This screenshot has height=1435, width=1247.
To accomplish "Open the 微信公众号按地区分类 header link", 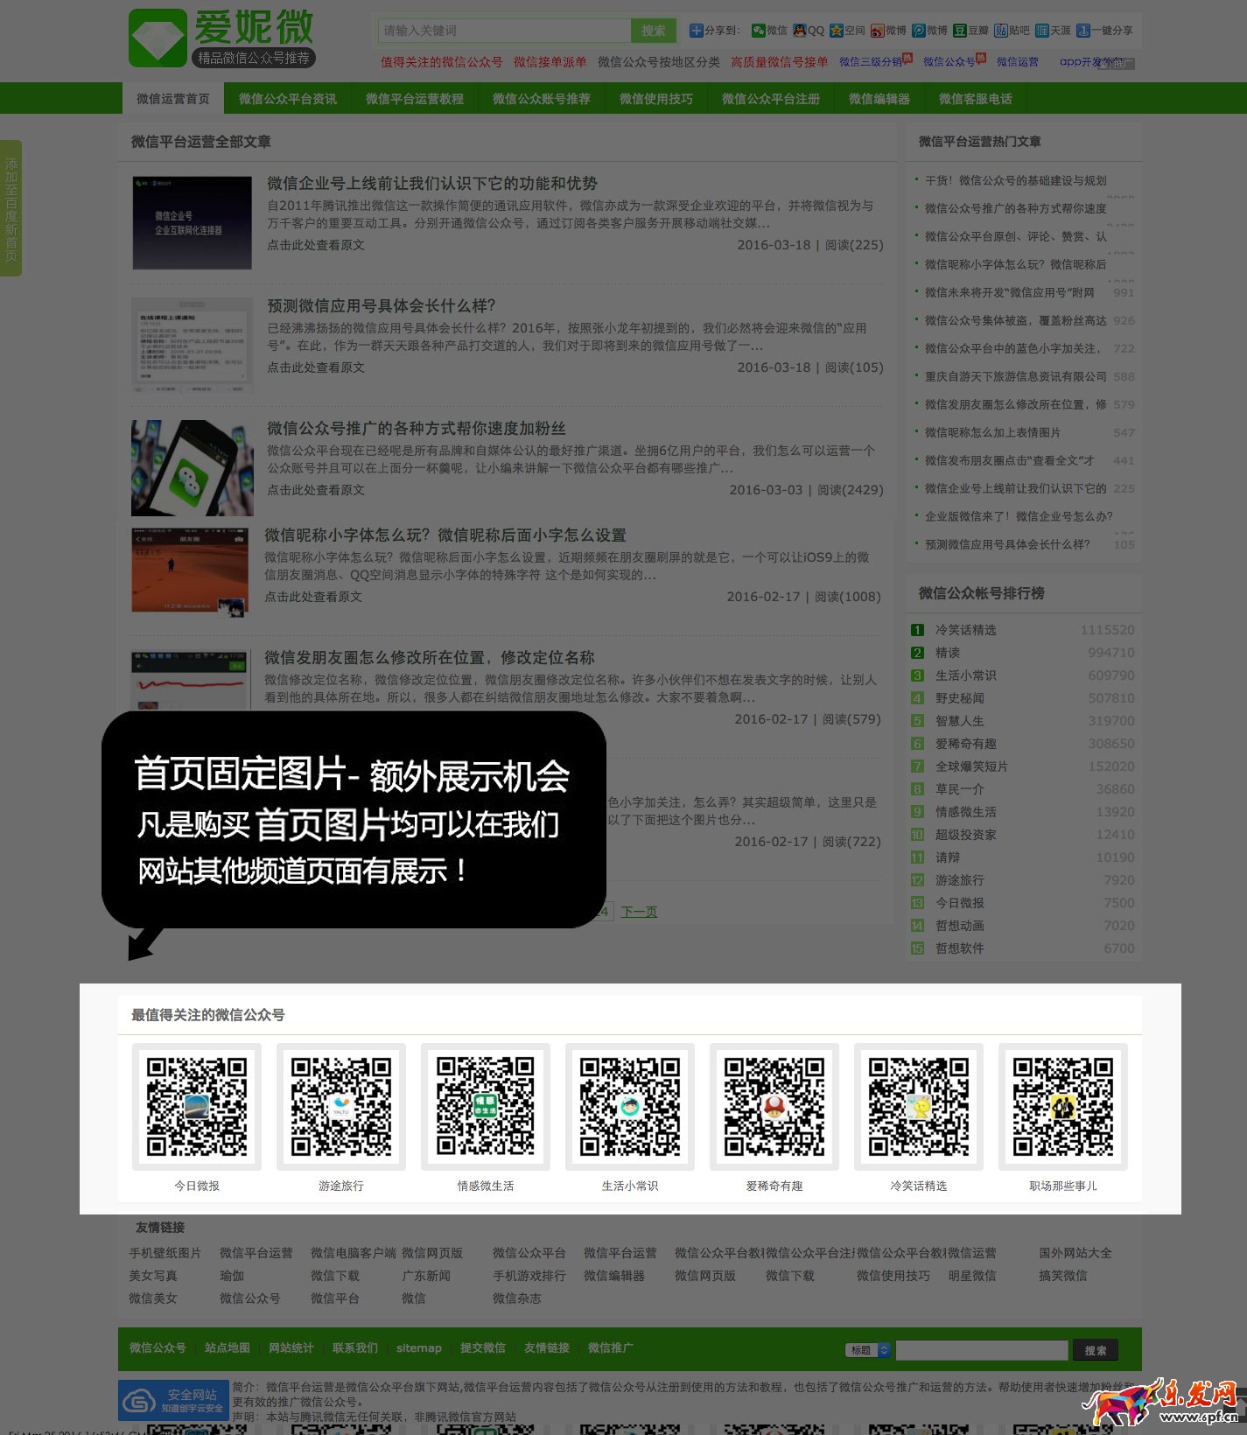I will point(659,62).
